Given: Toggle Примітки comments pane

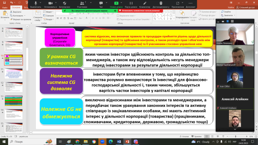Looking at the screenshot, I should [196, 137].
